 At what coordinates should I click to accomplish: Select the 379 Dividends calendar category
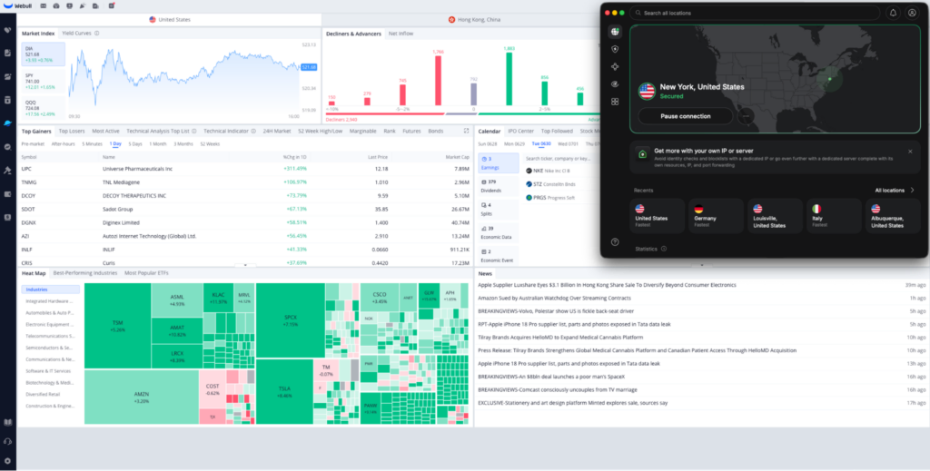click(499, 186)
